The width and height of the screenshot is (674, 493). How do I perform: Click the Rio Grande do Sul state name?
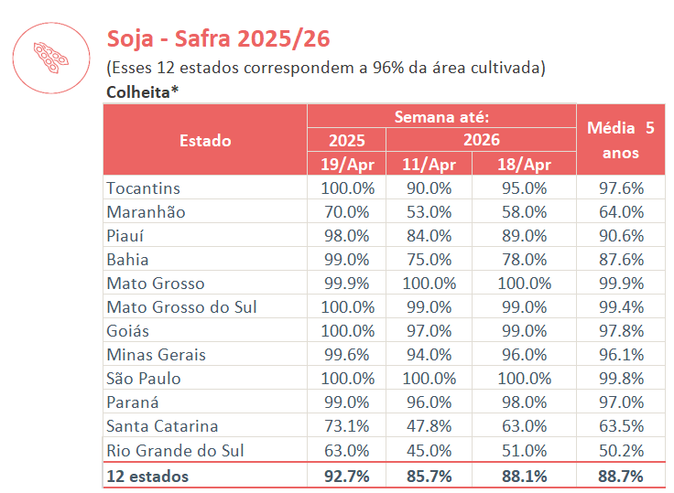coord(175,450)
